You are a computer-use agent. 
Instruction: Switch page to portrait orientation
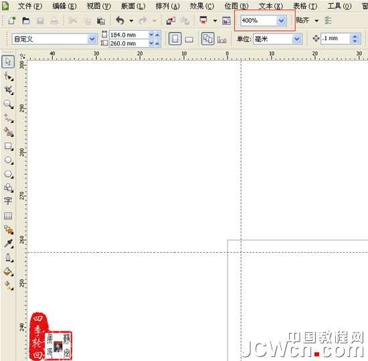[175, 39]
